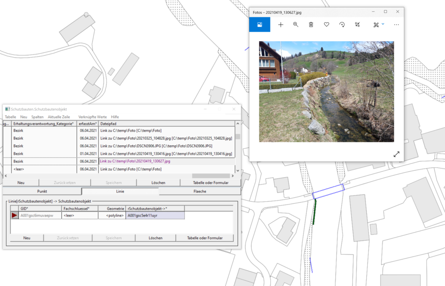Viewport: 445px width, 286px height.
Task: Open the collection view icon in Fotos
Action: point(259,25)
